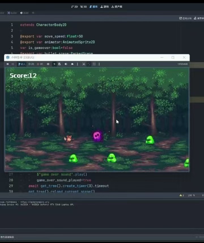
Task: Click the next frame step button
Action: point(13,64)
